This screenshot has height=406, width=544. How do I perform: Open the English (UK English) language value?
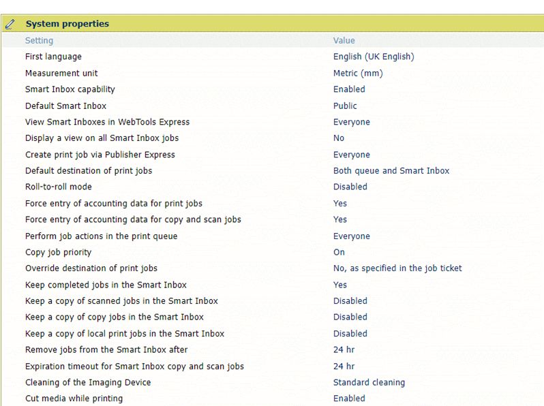(373, 57)
